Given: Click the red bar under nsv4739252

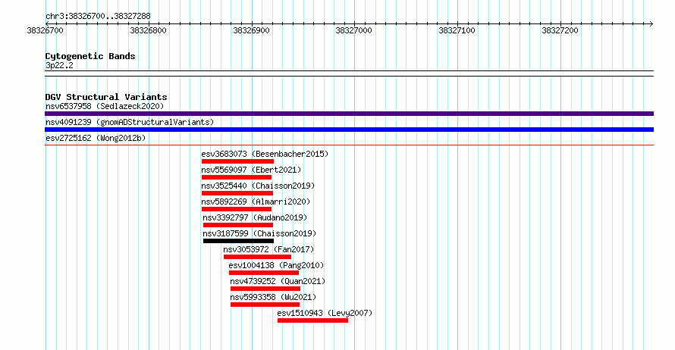Looking at the screenshot, I should [x=265, y=289].
